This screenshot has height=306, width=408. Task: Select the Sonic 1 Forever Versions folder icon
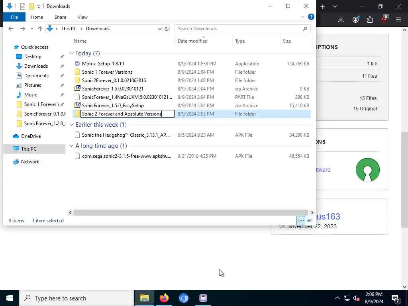(x=77, y=72)
